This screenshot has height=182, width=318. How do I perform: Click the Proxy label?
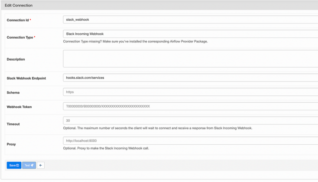tap(12, 144)
